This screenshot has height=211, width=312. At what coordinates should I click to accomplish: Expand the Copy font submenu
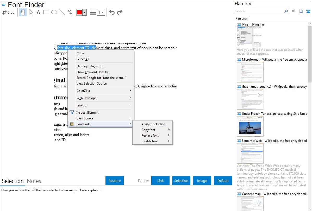[x=169, y=130]
